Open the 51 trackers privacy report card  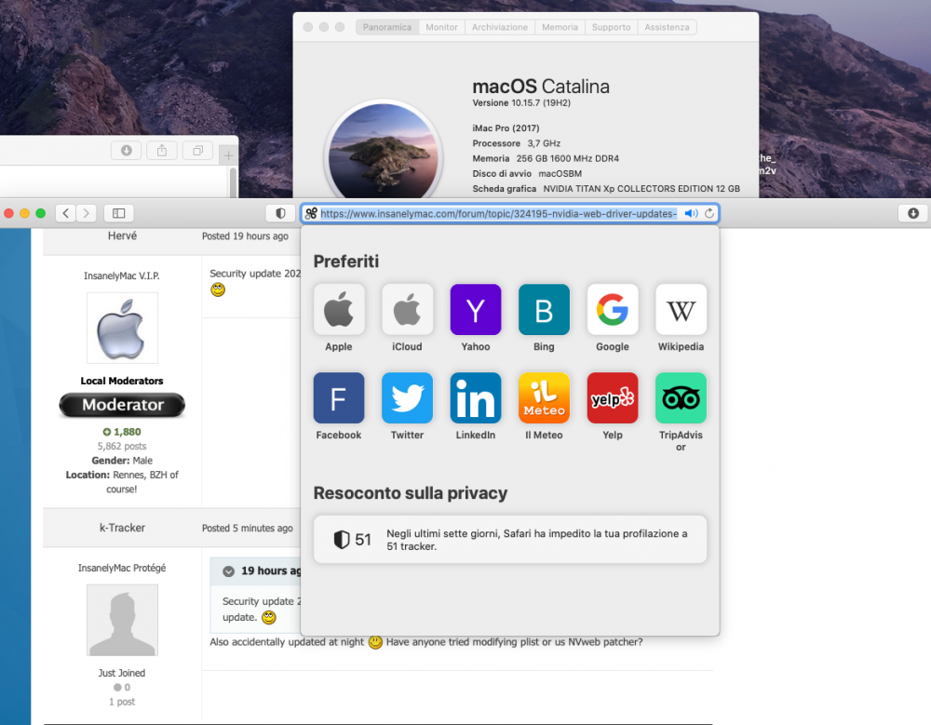pyautogui.click(x=510, y=539)
